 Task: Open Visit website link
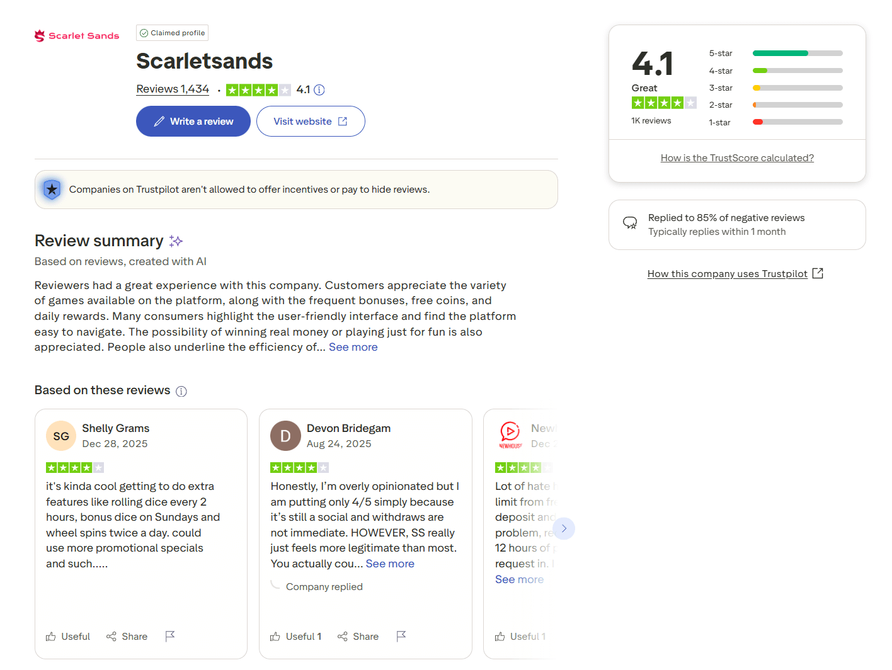pos(311,122)
